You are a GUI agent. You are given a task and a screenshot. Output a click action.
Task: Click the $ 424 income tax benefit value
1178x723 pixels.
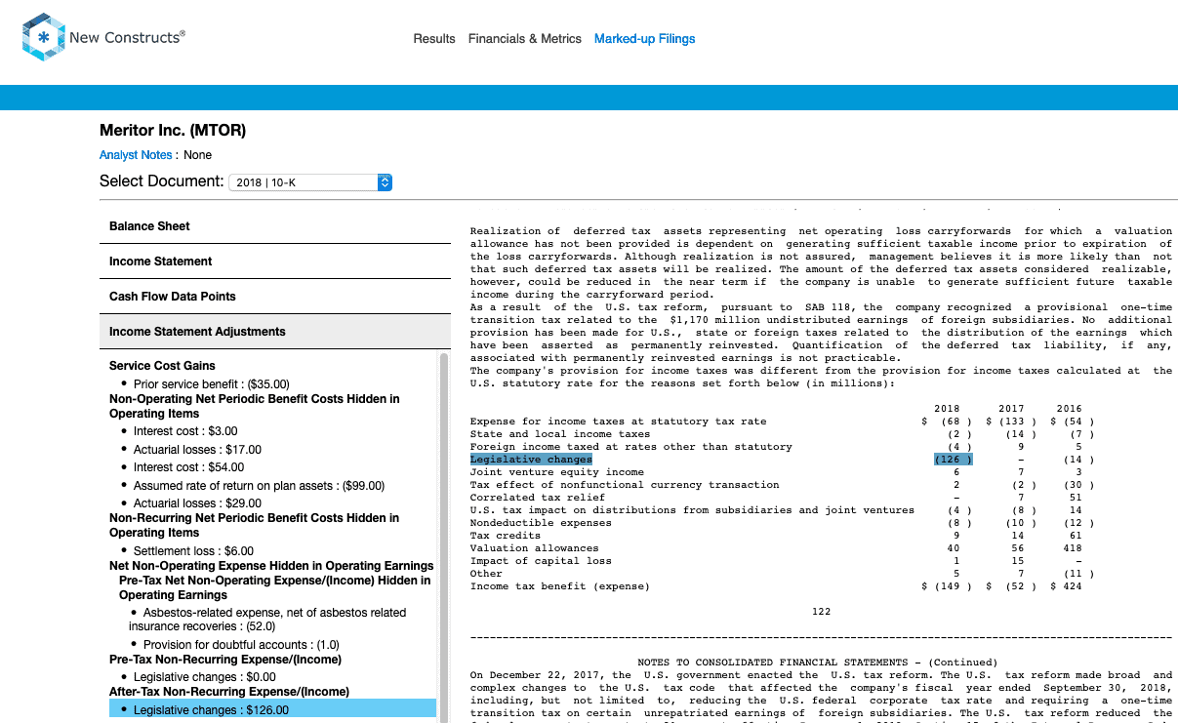1066,586
